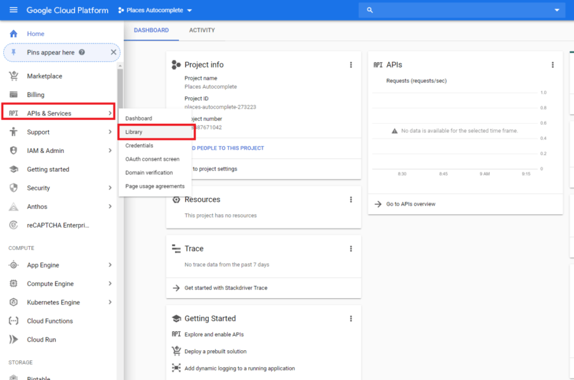Open the Places Autocomplete project dropdown
574x380 pixels.
click(155, 10)
